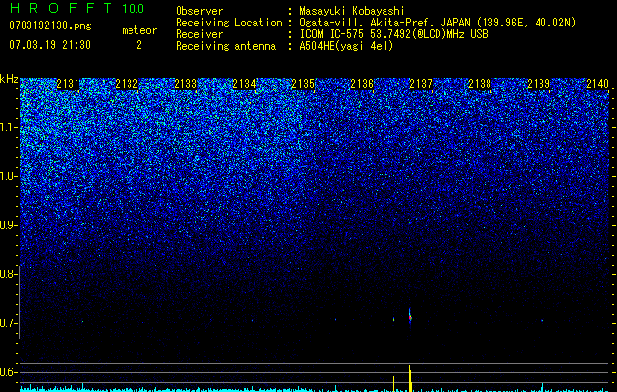617x392 pixels.
Task: Click the A504HB(yagi 4el) antenna text
Action: [x=346, y=46]
